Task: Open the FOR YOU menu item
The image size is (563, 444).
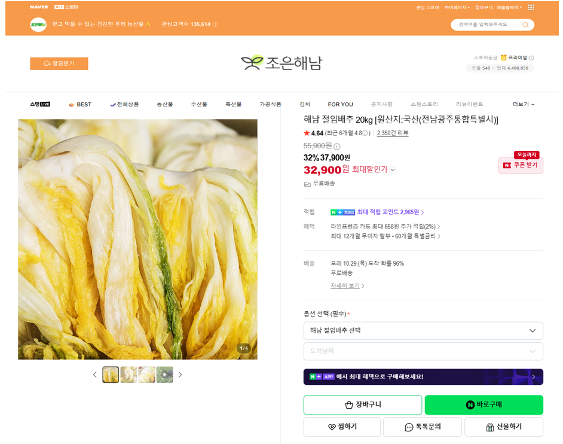Action: 341,104
